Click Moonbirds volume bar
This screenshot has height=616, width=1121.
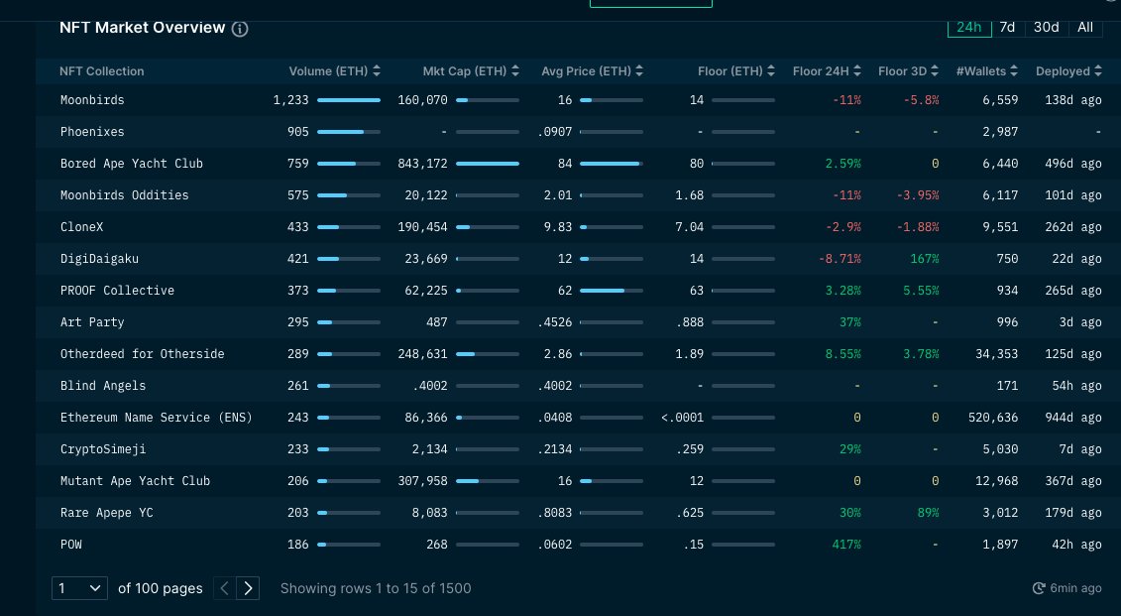(349, 100)
